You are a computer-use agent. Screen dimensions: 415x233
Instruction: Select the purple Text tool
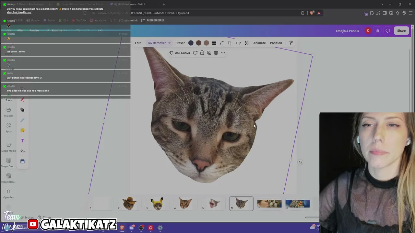click(22, 141)
